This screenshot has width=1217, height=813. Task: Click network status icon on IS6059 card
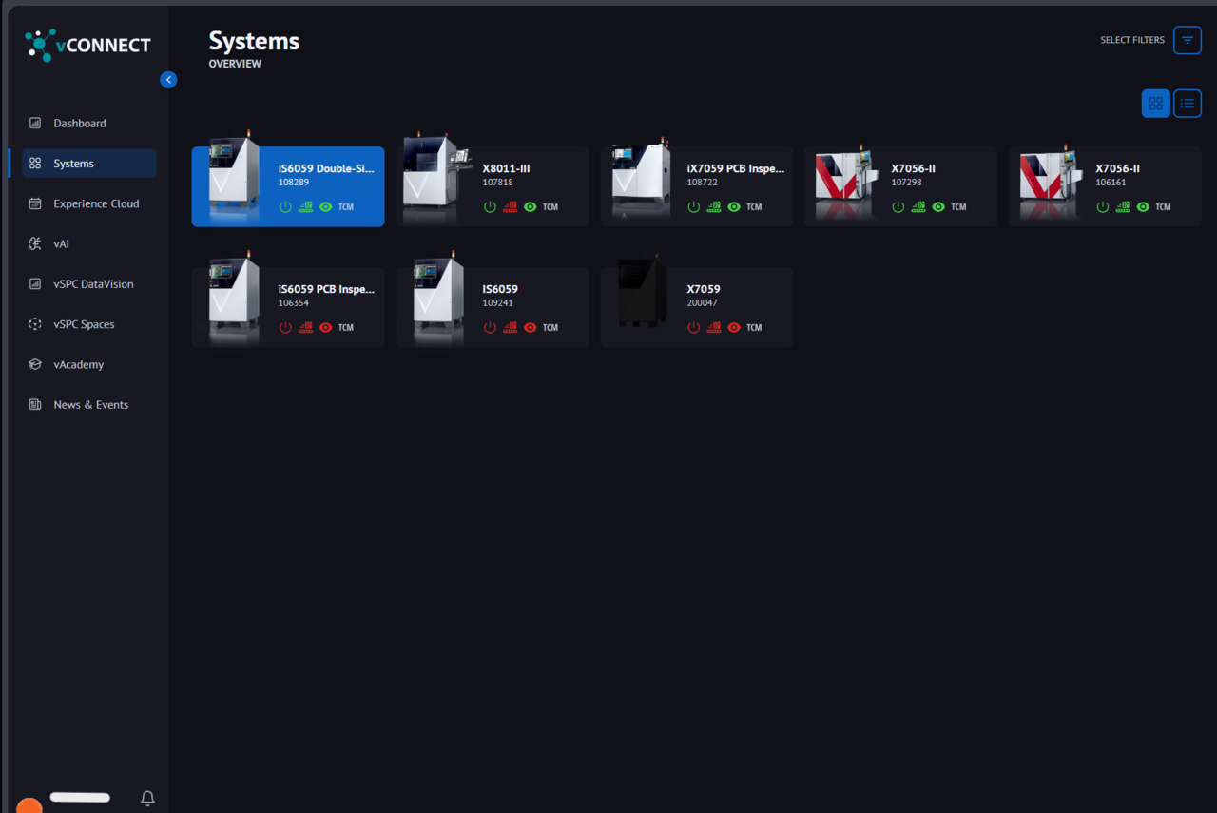tap(510, 328)
